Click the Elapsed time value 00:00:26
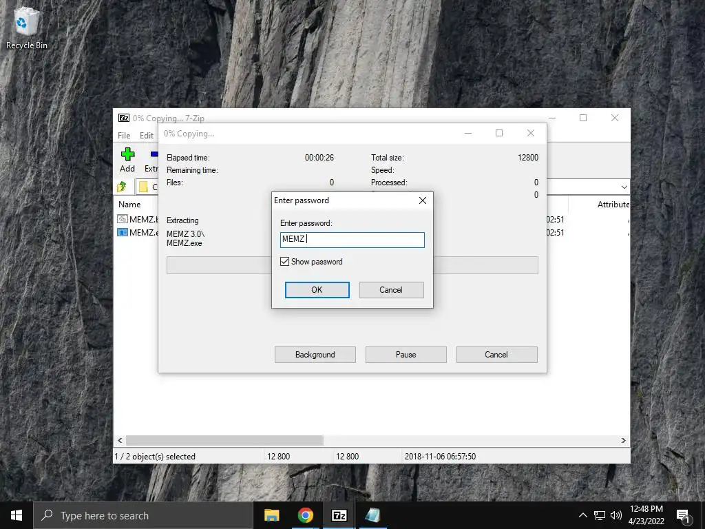 [x=319, y=158]
